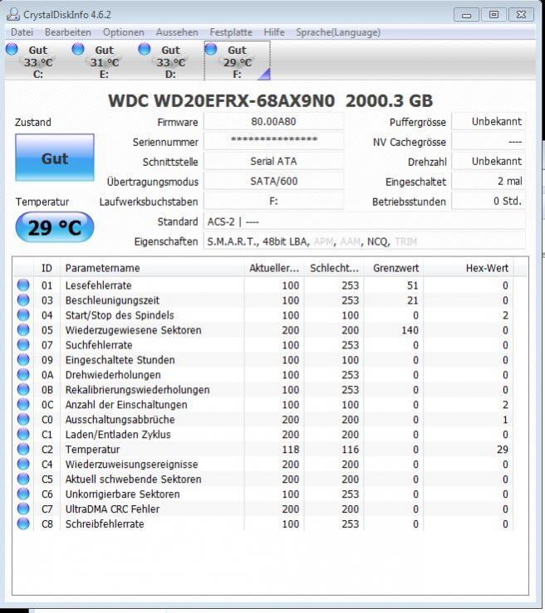
Task: Click the Eigenschaften field with S.M.A.R.T.
Action: (x=364, y=241)
